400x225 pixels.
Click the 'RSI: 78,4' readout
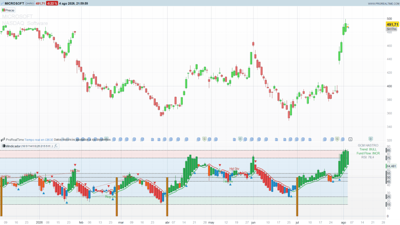(x=368, y=157)
